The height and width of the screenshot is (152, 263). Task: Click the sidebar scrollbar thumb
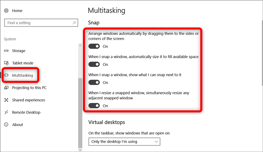(x=80, y=112)
